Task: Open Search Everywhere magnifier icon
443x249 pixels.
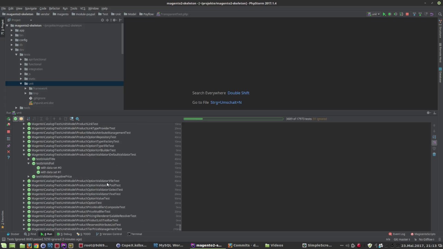Action: (440, 14)
